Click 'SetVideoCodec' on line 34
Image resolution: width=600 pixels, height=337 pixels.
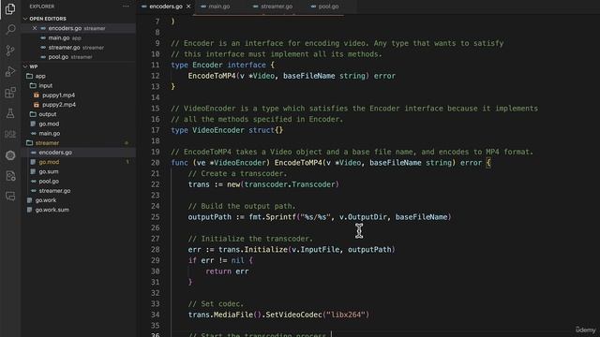293,315
